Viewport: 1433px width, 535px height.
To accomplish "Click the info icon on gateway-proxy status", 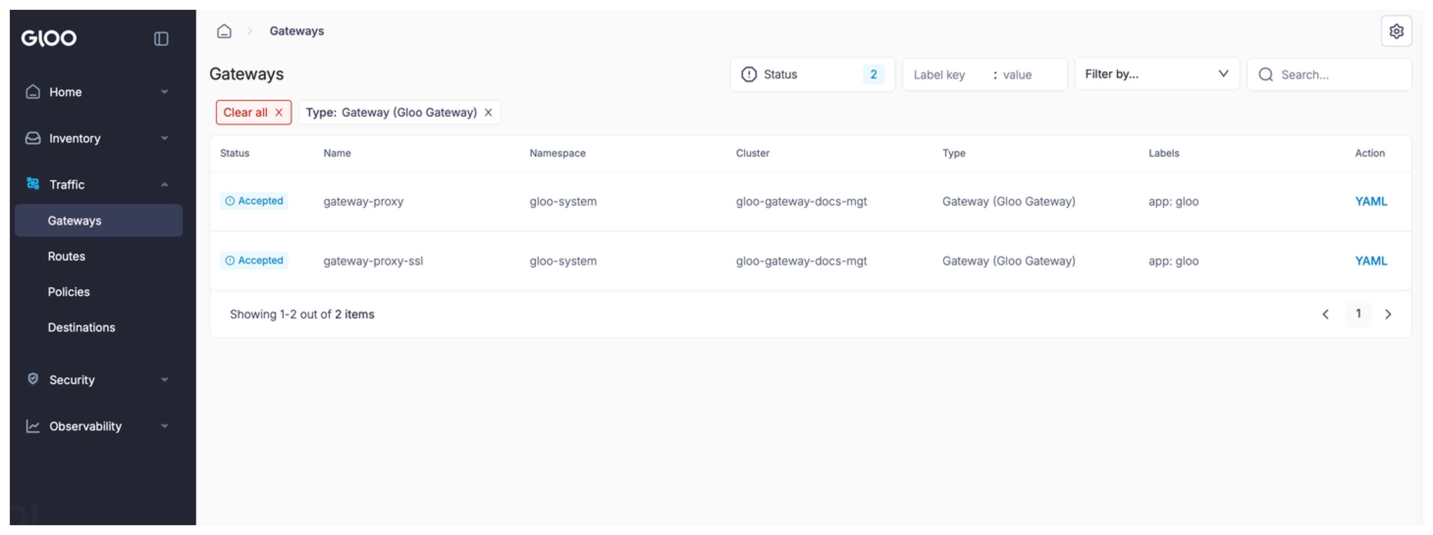I will [x=230, y=201].
